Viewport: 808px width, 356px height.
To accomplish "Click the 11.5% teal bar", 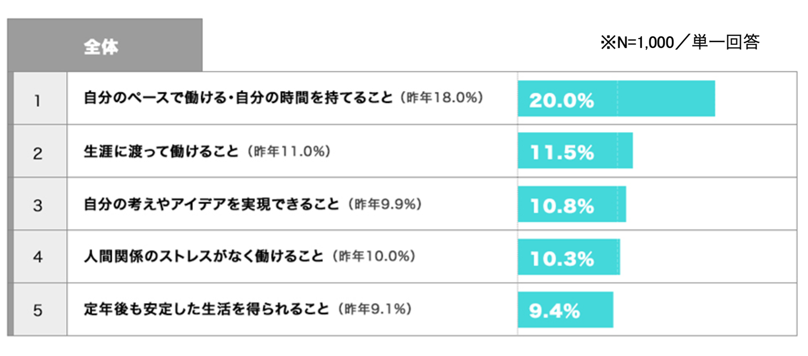I will coord(575,151).
